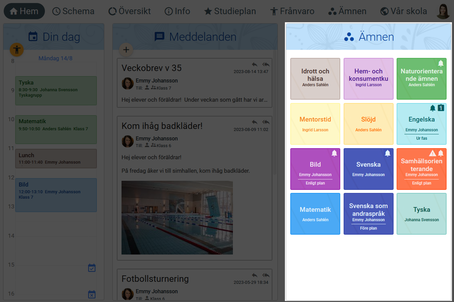Open the swimming pool photo
The height and width of the screenshot is (302, 454).
[177, 217]
